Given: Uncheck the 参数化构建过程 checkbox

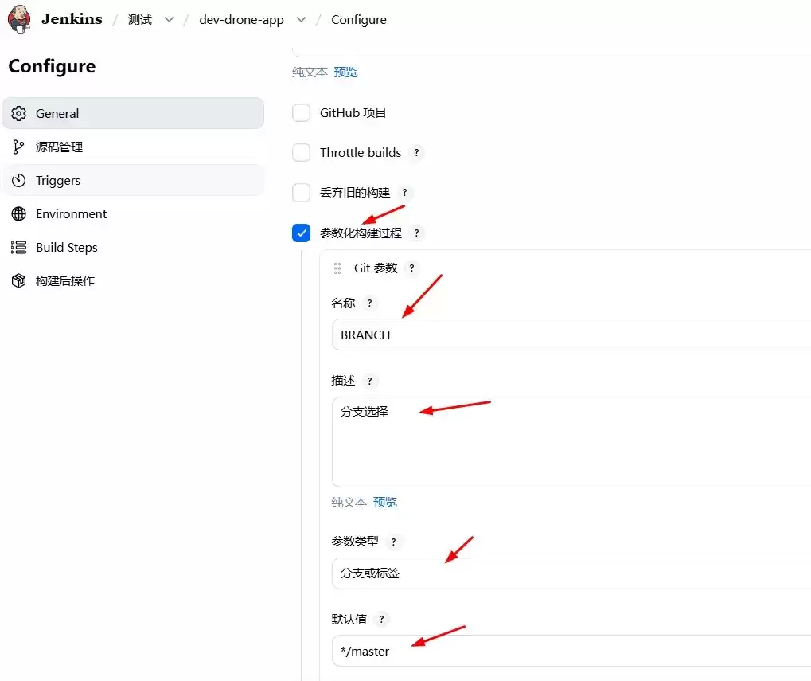Looking at the screenshot, I should (x=301, y=233).
